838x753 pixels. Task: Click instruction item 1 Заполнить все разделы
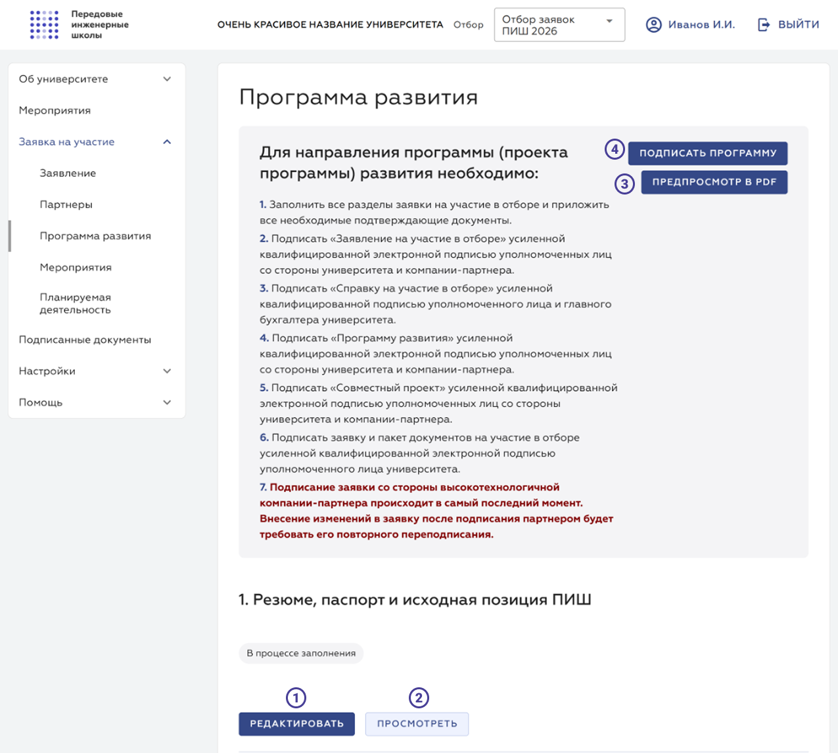pos(434,212)
